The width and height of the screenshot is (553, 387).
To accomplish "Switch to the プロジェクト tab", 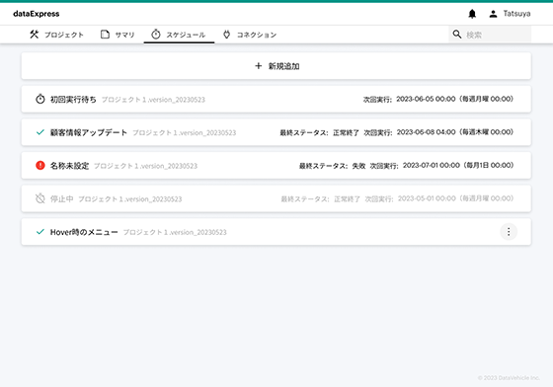I will point(57,35).
